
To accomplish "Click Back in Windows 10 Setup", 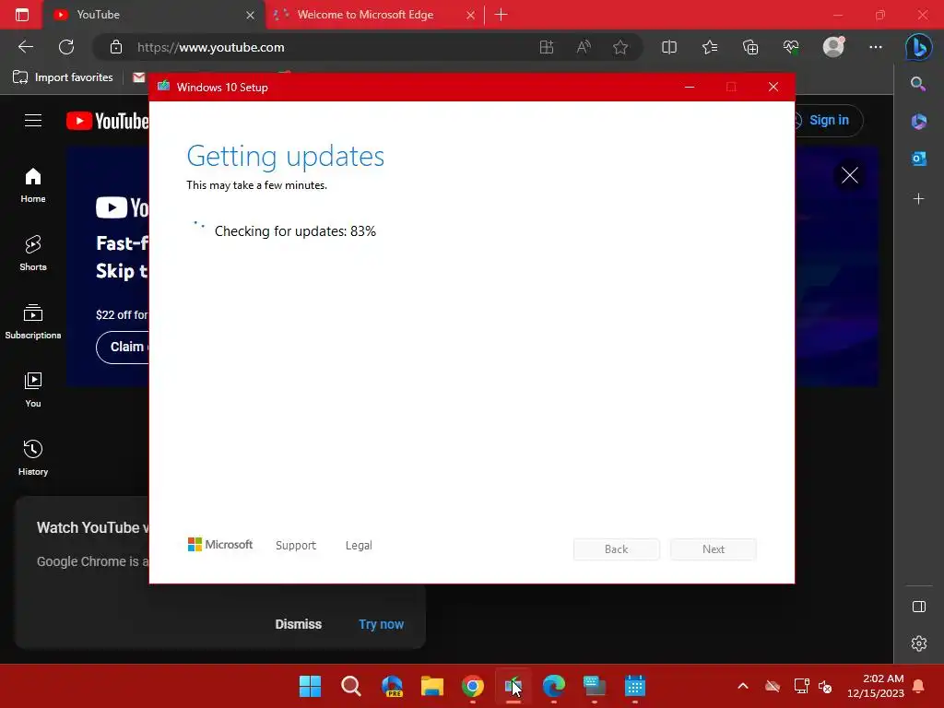I will click(617, 549).
